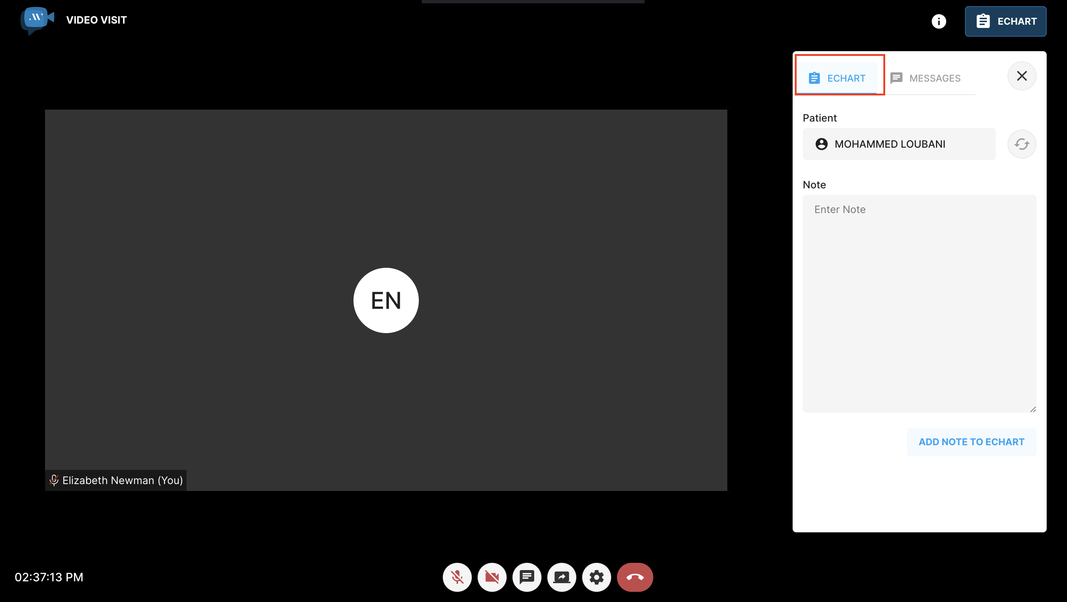Image resolution: width=1067 pixels, height=602 pixels.
Task: Click the dark ECHART button in the header
Action: pyautogui.click(x=1005, y=21)
